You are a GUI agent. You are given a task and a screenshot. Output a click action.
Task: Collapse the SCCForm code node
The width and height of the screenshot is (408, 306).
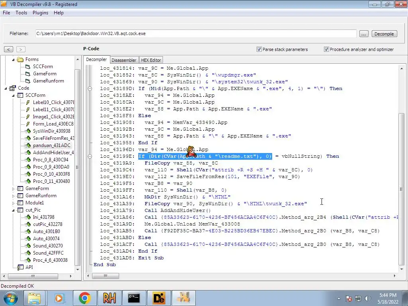[x=13, y=96]
